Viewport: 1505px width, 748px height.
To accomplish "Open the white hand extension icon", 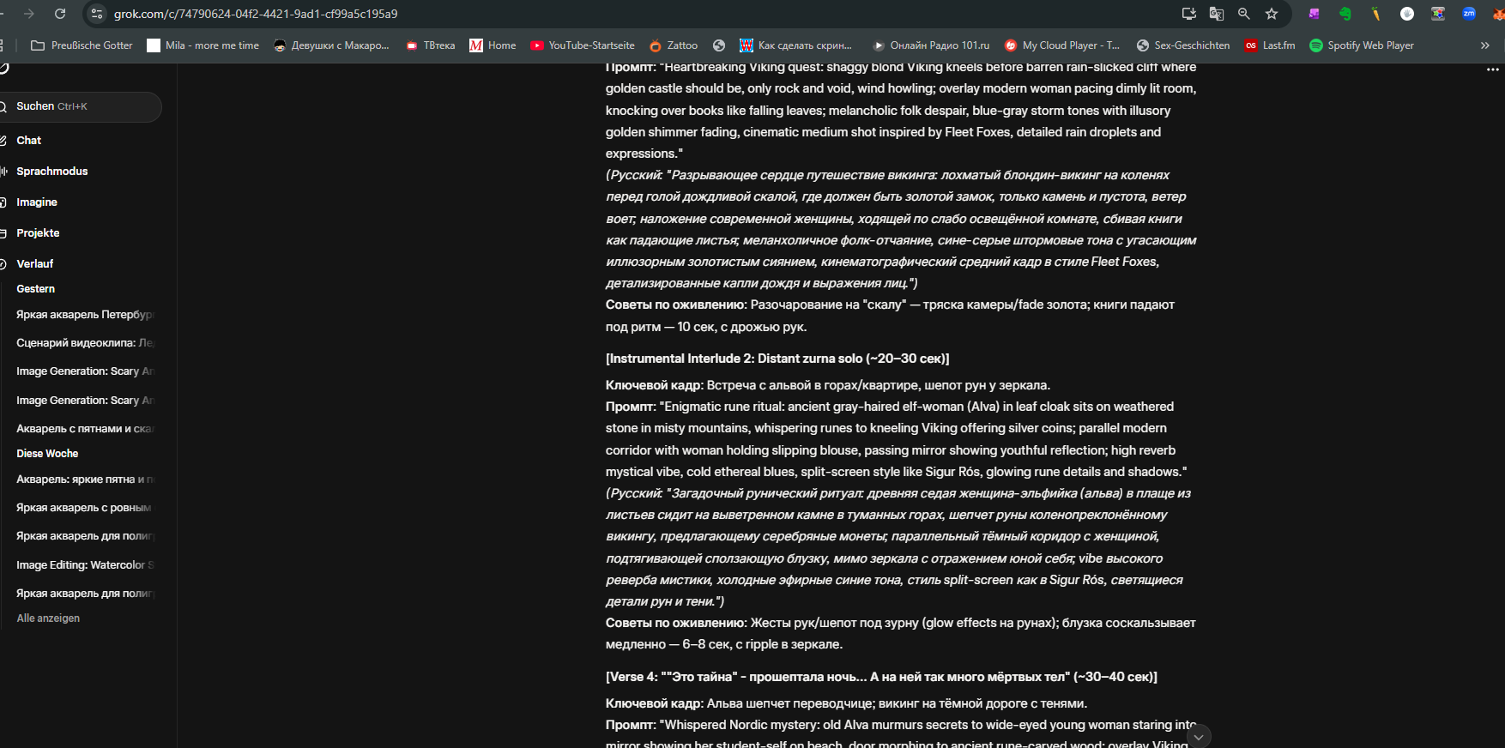I will (1407, 14).
